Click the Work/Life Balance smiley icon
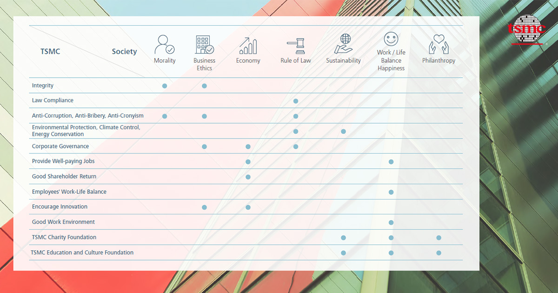This screenshot has width=558, height=293. coord(391,39)
